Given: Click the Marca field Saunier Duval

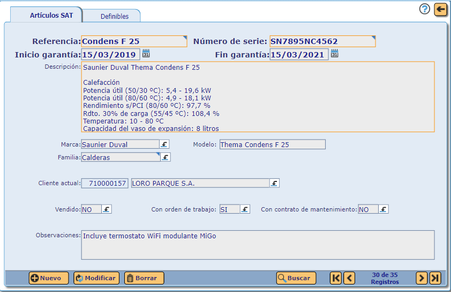Looking at the screenshot, I should [120, 144].
